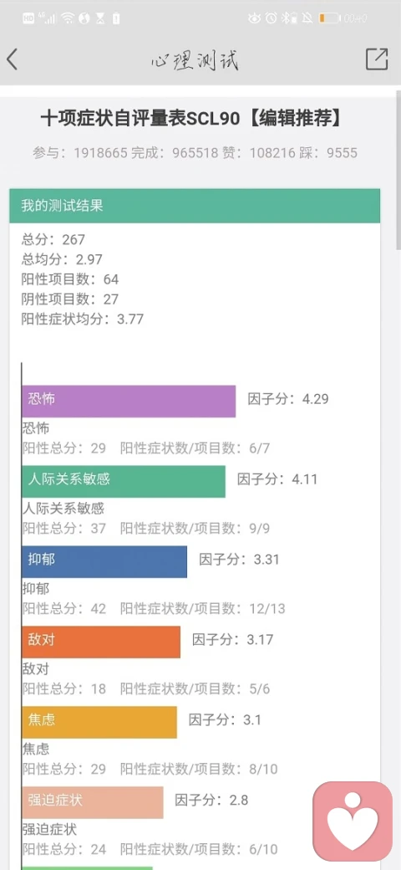Tap the Bluetooth status icon

(287, 18)
